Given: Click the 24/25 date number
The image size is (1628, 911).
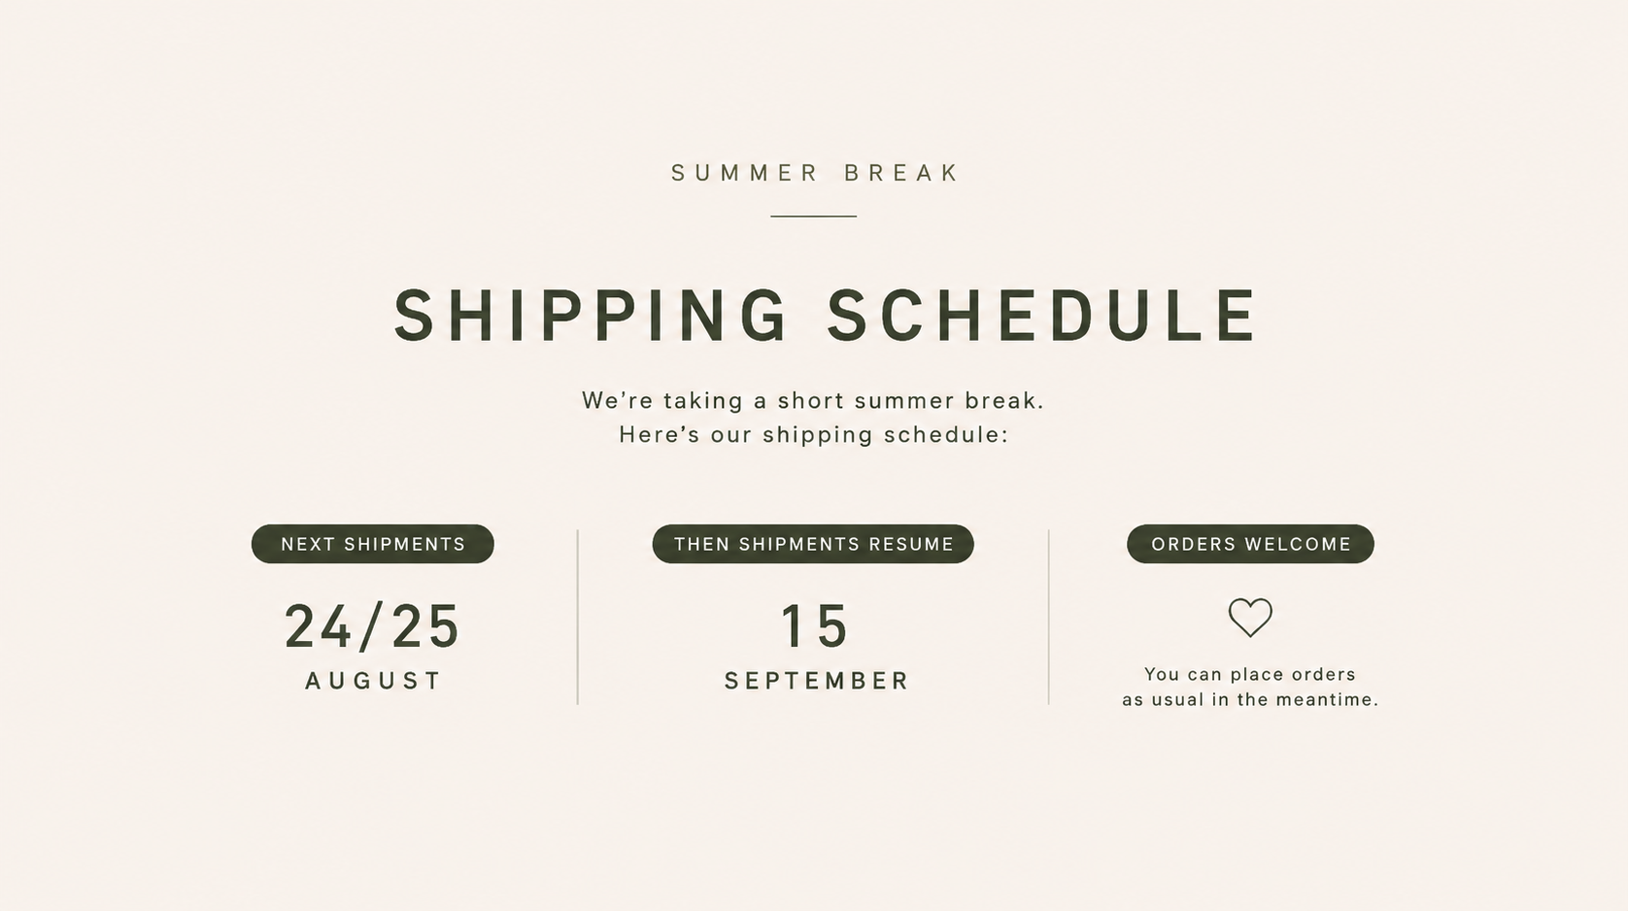Looking at the screenshot, I should click(x=372, y=625).
